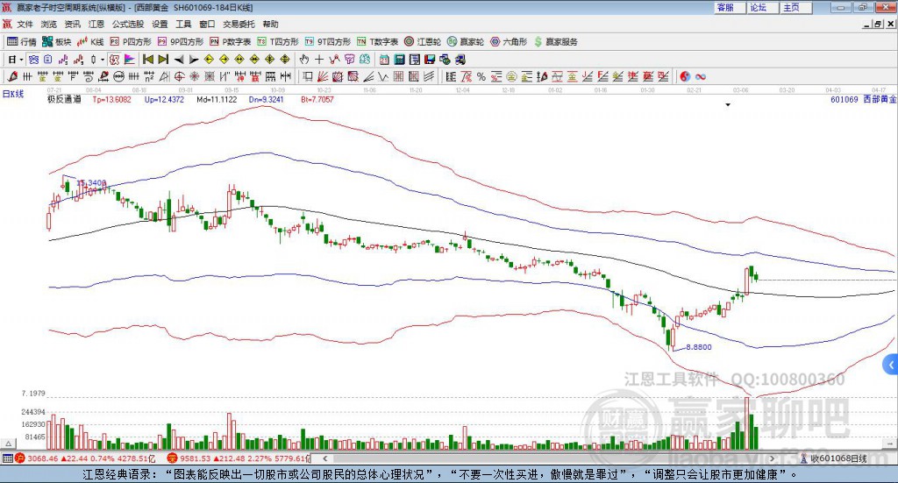Open the P四方形 tool
This screenshot has height=483, width=898.
point(131,42)
